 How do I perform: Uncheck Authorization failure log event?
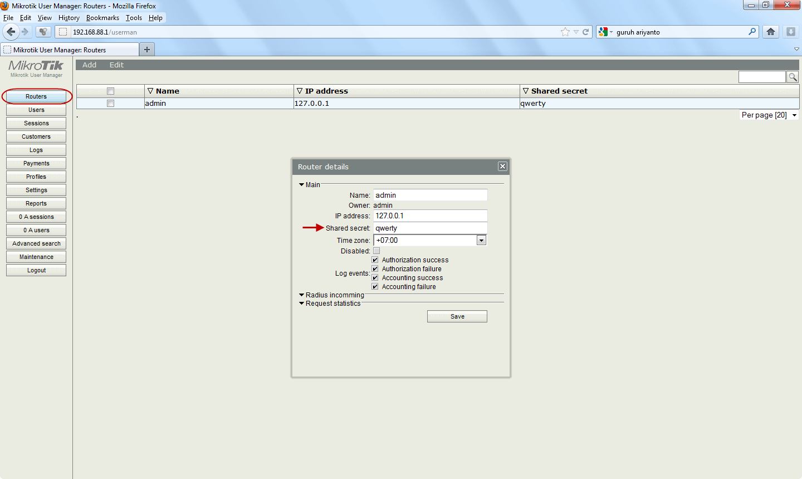(x=375, y=268)
